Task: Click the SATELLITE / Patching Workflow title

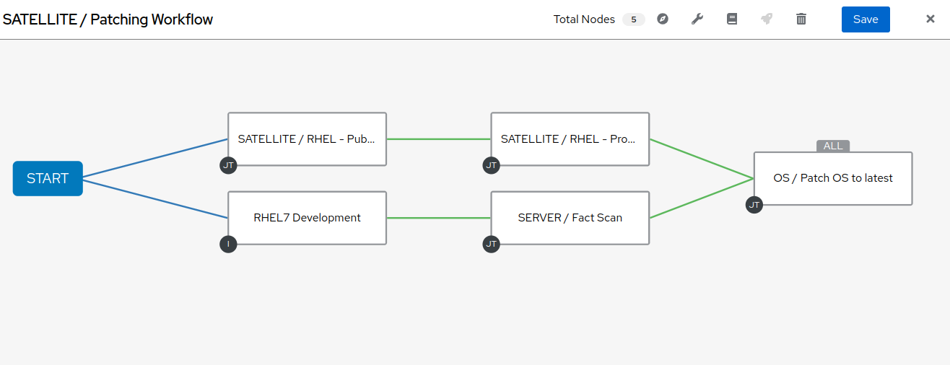Action: [x=108, y=19]
